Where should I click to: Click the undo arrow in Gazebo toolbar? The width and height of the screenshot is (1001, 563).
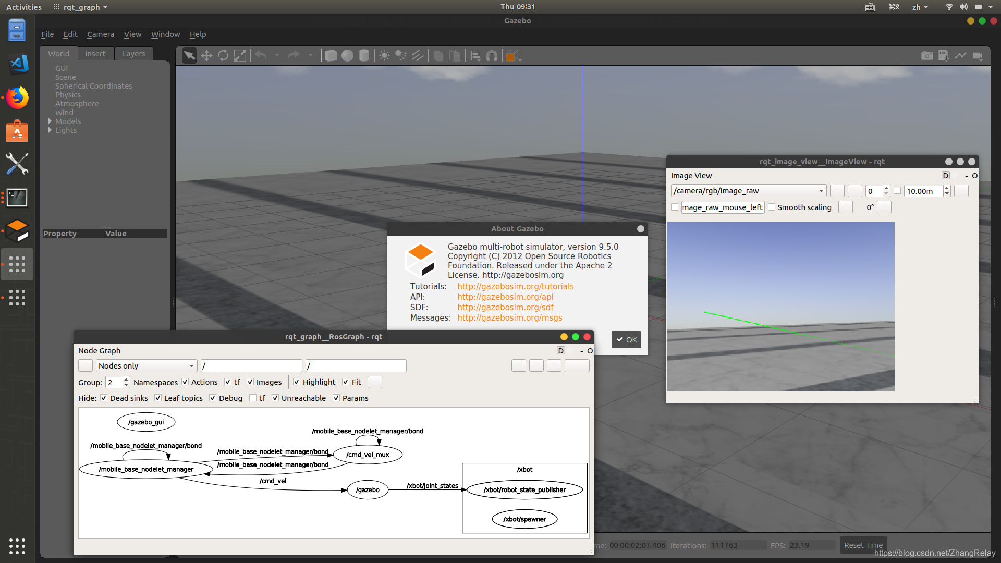click(x=261, y=55)
